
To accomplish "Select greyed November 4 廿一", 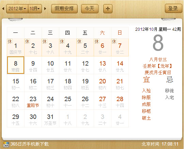I will click(x=120, y=119).
